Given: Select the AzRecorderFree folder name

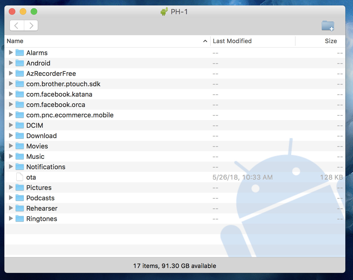Looking at the screenshot, I should [51, 73].
